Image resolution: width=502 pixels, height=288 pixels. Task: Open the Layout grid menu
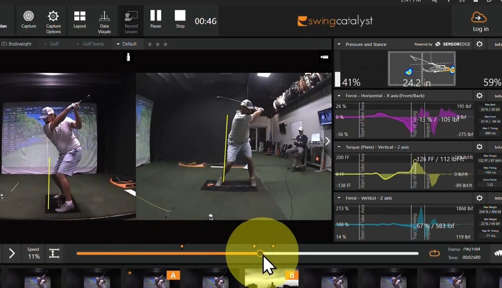pos(80,16)
